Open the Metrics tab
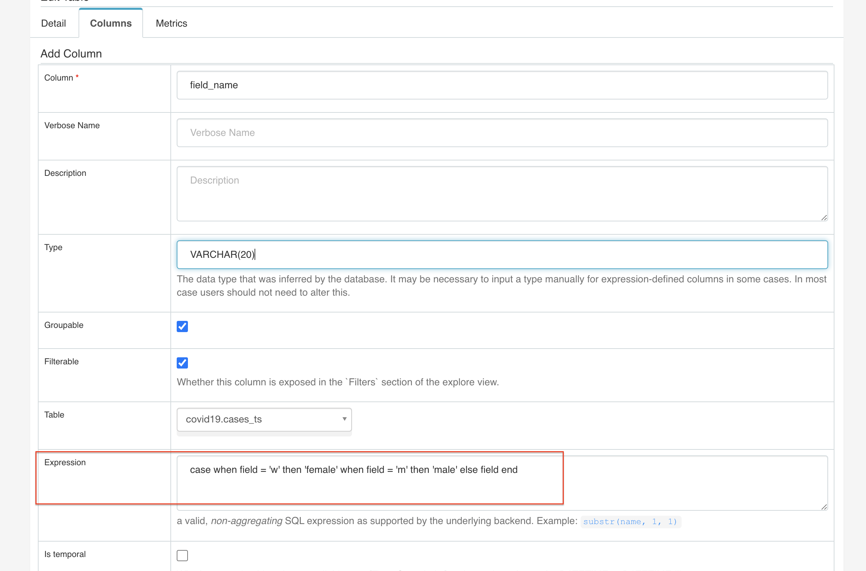Image resolution: width=866 pixels, height=571 pixels. (171, 23)
